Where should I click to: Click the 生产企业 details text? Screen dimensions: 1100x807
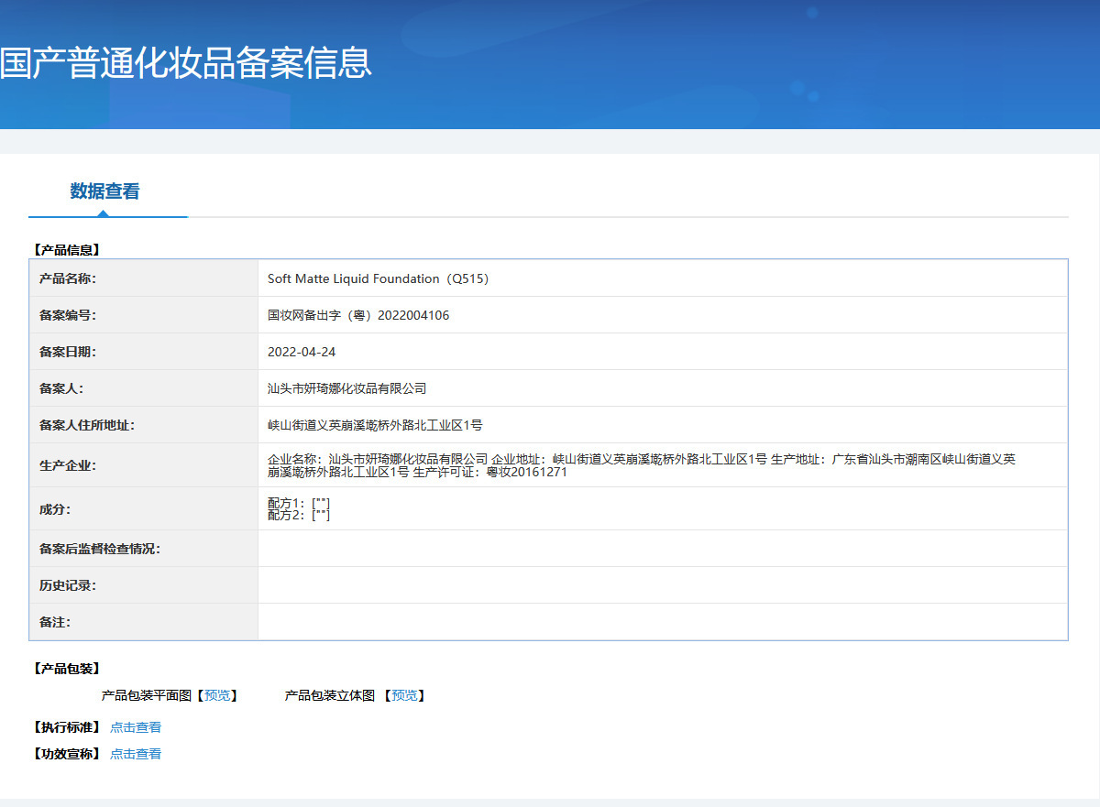[x=642, y=465]
